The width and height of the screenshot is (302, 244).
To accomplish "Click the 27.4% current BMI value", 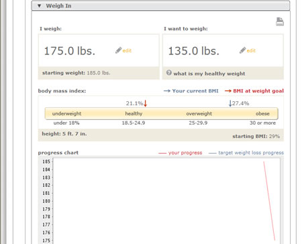I will coord(240,103).
